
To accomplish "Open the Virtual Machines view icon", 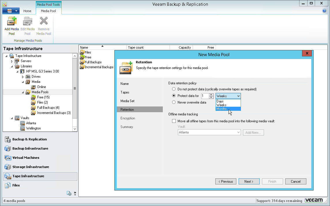I will point(7,158).
